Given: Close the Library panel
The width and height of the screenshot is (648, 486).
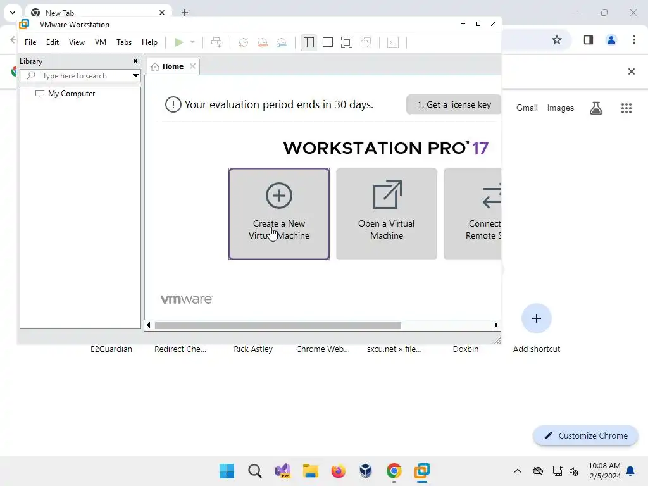Looking at the screenshot, I should 135,61.
